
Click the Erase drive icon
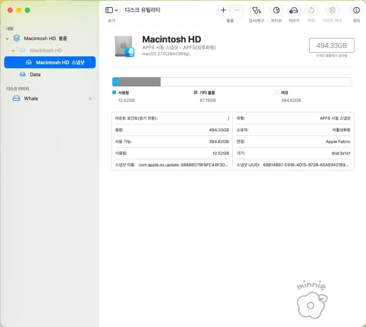pyautogui.click(x=294, y=10)
